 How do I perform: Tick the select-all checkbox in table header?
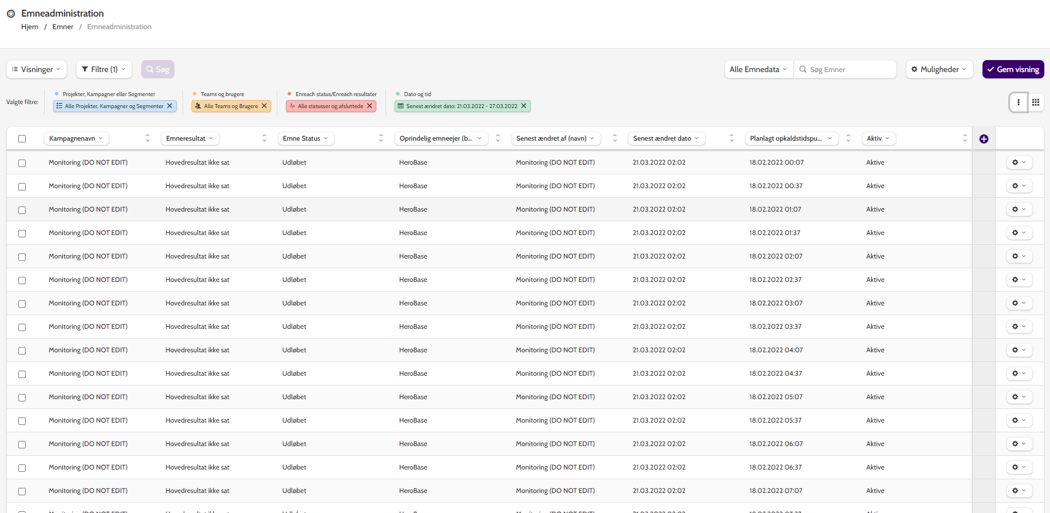(22, 138)
